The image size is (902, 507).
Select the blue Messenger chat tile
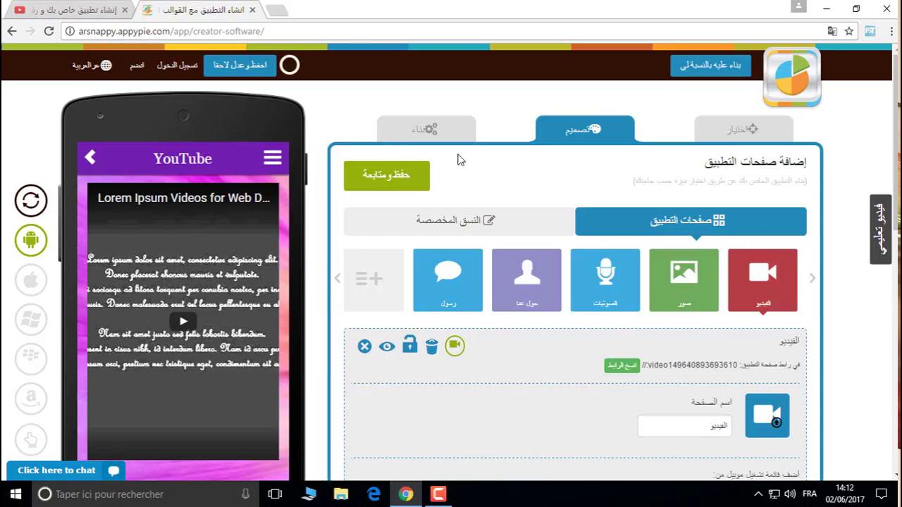(448, 280)
